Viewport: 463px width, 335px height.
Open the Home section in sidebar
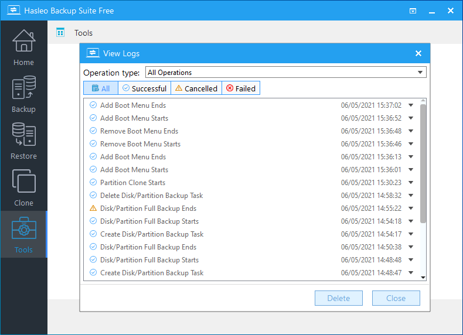[x=23, y=47]
